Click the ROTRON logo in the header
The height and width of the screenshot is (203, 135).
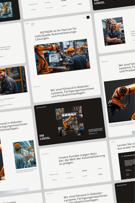[27, 24]
